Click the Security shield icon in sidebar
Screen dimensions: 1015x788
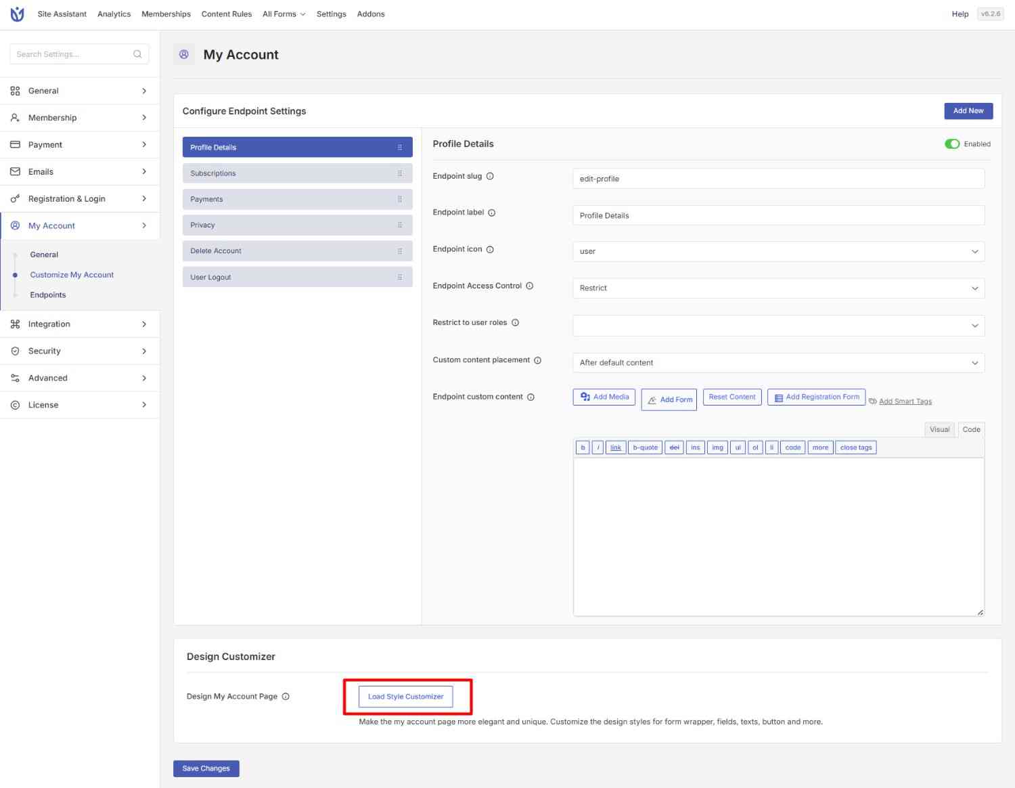click(15, 351)
